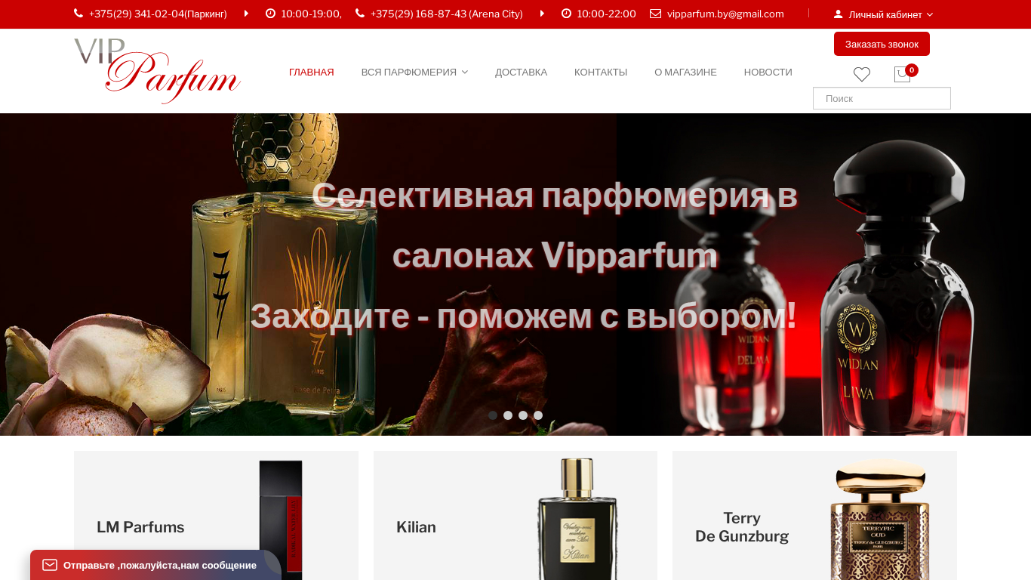
Task: Open the shopping cart icon
Action: pyautogui.click(x=902, y=74)
